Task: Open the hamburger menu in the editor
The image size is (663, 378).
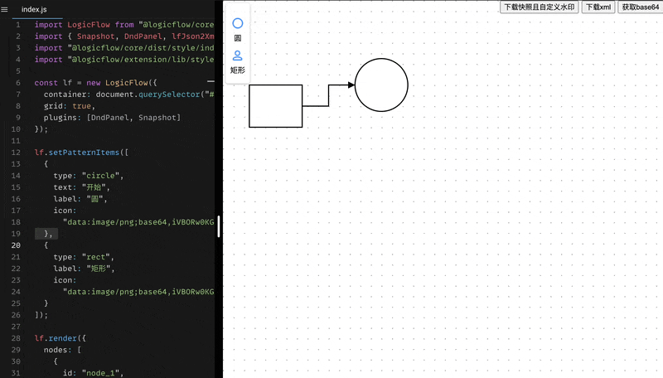Action: [5, 8]
